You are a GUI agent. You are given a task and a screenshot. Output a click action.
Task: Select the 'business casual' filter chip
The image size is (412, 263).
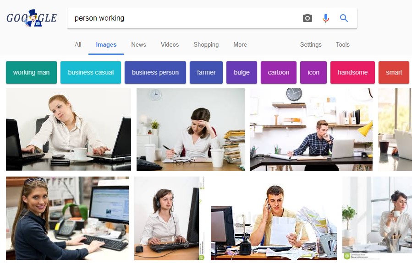click(91, 72)
